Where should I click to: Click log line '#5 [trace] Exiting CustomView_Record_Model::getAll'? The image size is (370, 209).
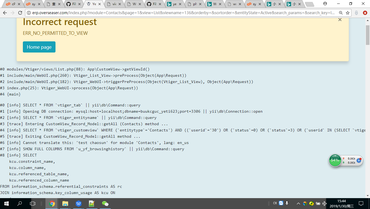click(70, 137)
